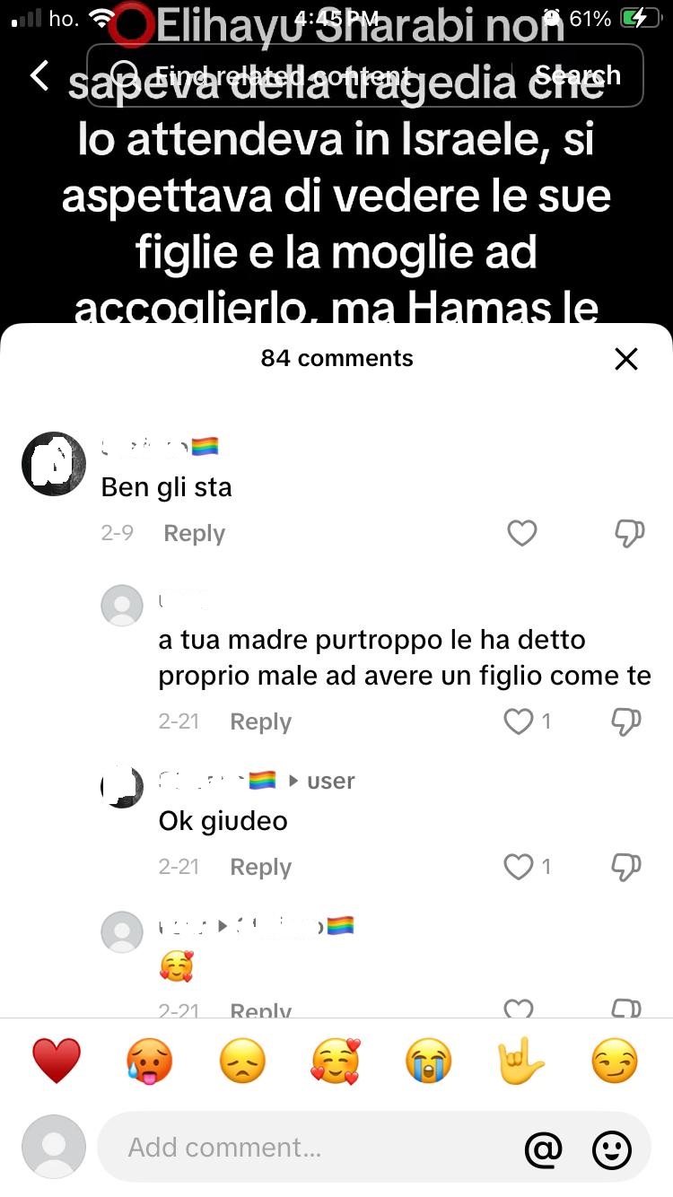
Task: Open the mention @ picker
Action: (544, 1148)
